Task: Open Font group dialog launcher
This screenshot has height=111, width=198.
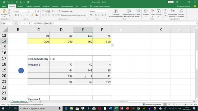Action: pyautogui.click(x=40, y=19)
